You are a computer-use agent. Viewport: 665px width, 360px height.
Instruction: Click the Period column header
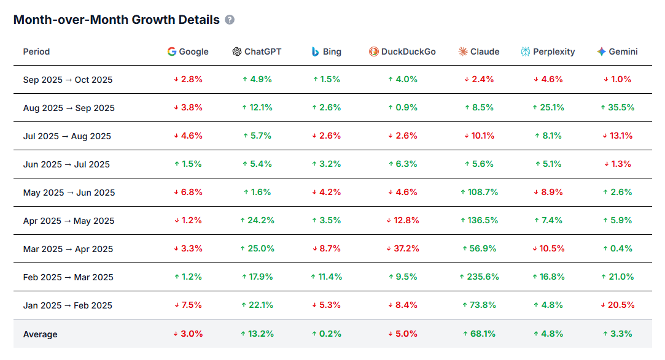click(36, 52)
